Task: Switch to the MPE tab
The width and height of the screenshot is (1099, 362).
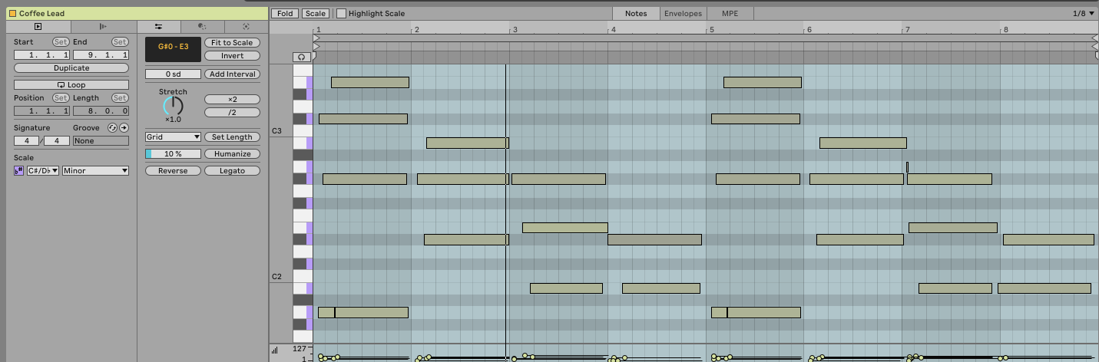Action: (x=730, y=14)
